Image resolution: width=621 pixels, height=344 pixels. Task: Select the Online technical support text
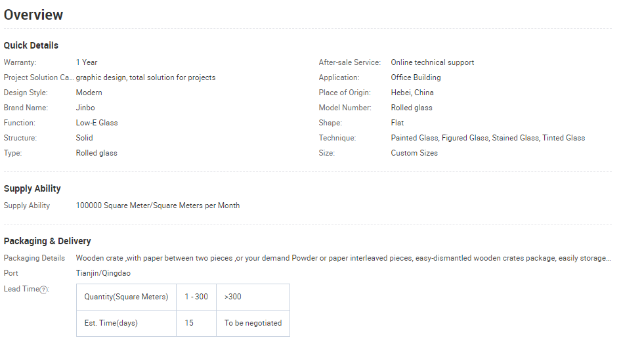point(432,62)
